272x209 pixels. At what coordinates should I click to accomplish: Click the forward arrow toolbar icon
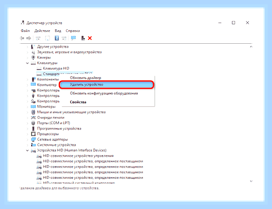[29, 38]
